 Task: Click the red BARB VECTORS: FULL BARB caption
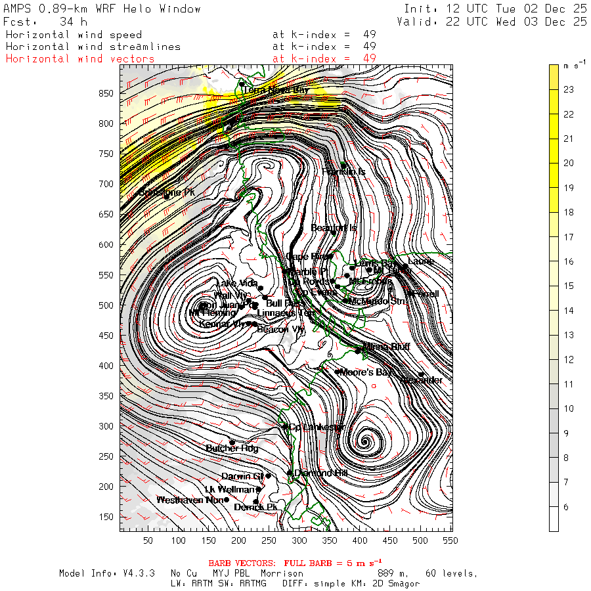[295, 563]
